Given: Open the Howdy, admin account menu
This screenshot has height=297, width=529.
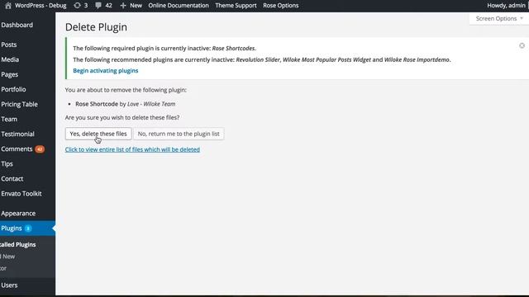Looking at the screenshot, I should [506, 6].
